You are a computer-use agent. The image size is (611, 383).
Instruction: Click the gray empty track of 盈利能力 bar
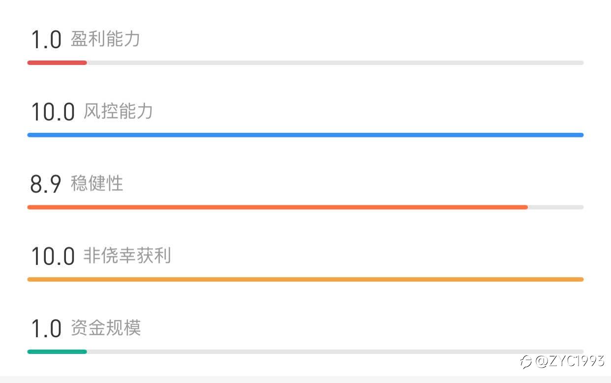335,63
